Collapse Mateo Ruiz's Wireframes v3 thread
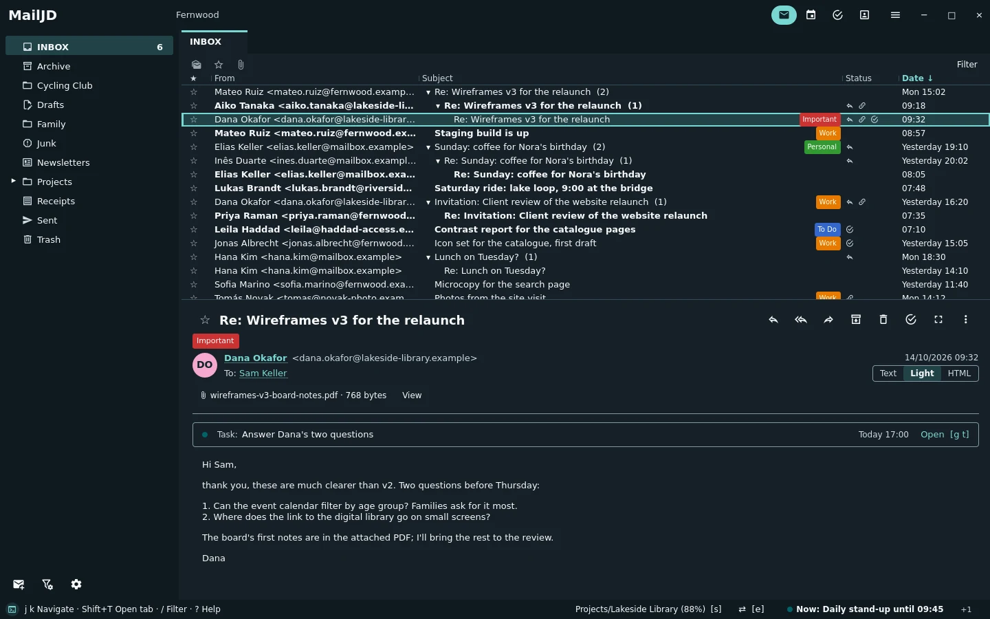Image resolution: width=990 pixels, height=619 pixels. coord(428,92)
